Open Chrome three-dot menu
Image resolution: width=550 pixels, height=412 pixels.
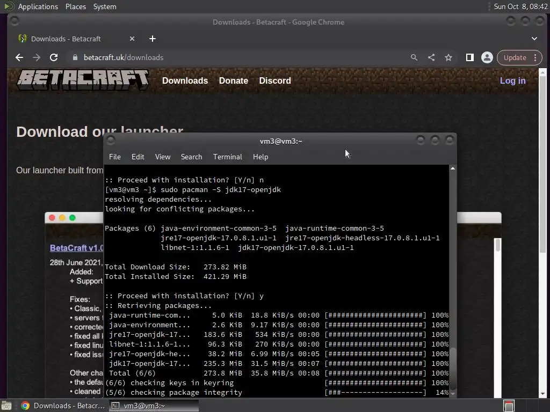535,57
